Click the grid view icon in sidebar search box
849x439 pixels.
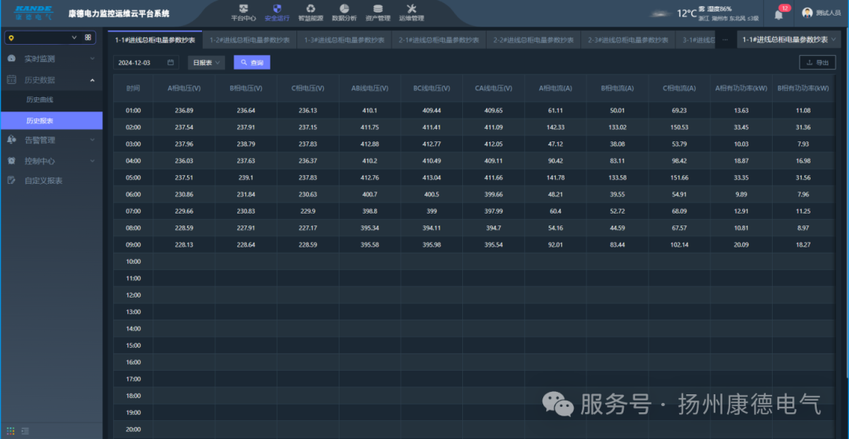tap(88, 37)
